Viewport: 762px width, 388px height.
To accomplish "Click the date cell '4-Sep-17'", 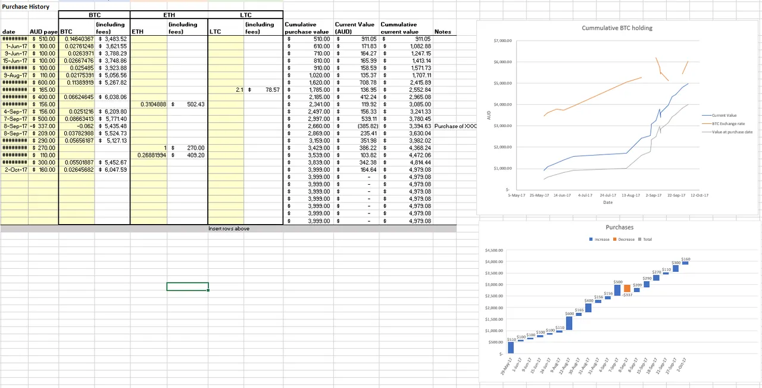I will pos(15,111).
